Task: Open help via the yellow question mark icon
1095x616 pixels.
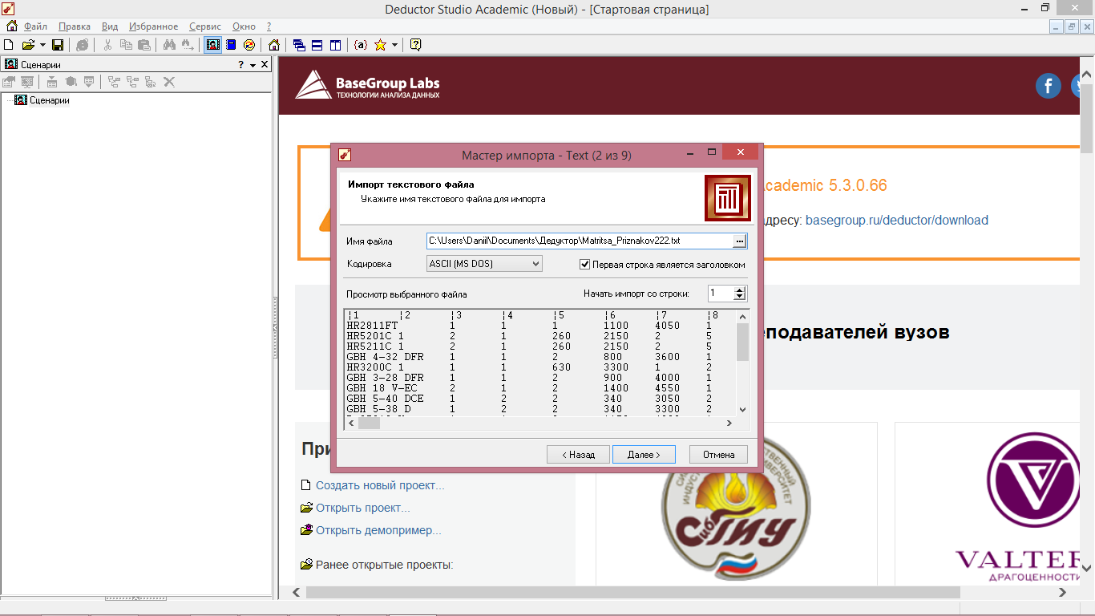Action: [x=415, y=45]
